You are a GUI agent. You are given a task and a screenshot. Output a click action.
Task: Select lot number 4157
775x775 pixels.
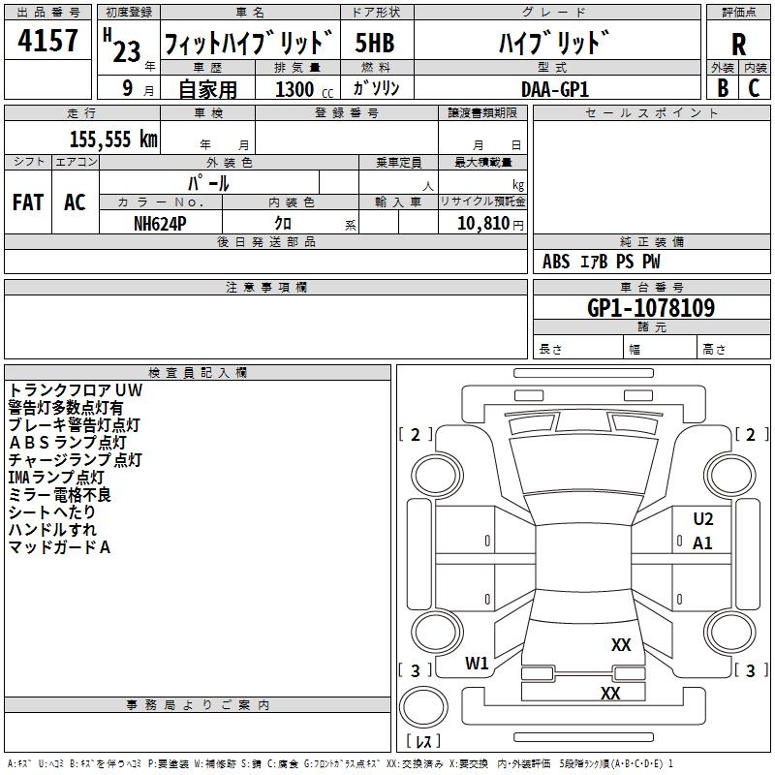48,41
